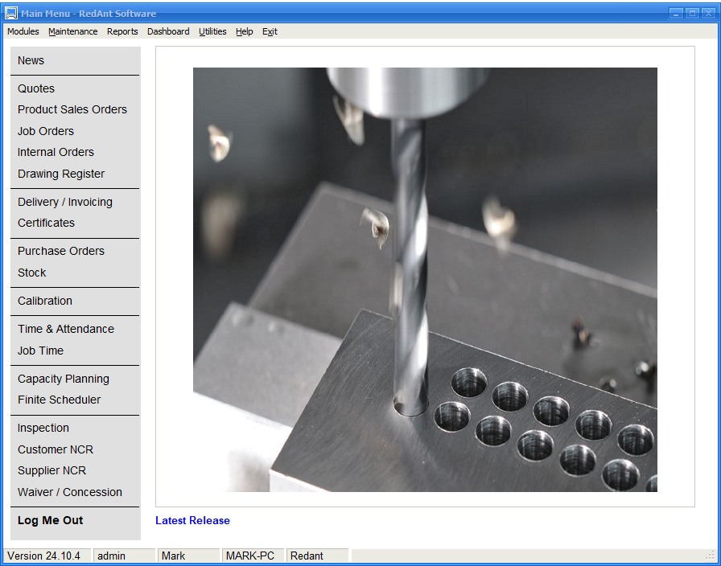721x566 pixels.
Task: Click the Latest Release link
Action: pyautogui.click(x=192, y=520)
